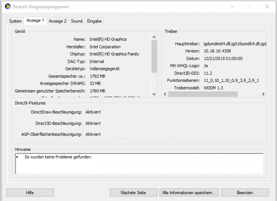Go to next page with Nächste Seite
277x201 pixels.
[133, 192]
